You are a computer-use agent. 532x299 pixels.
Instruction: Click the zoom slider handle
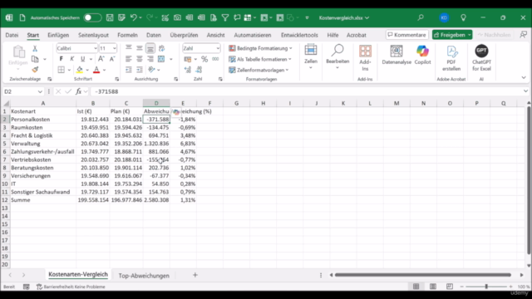486,287
